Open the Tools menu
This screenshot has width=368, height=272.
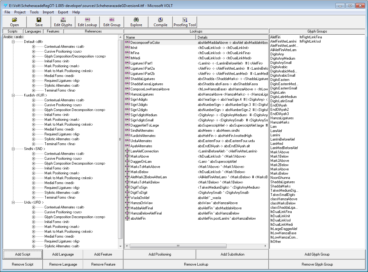[x=34, y=12]
